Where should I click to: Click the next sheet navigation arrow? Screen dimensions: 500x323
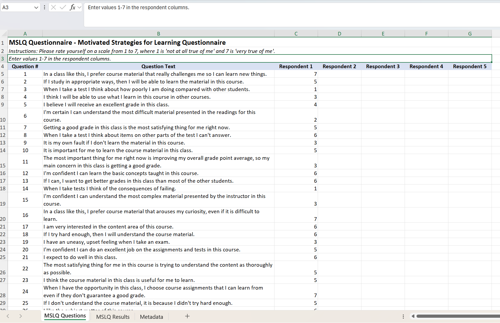click(21, 316)
